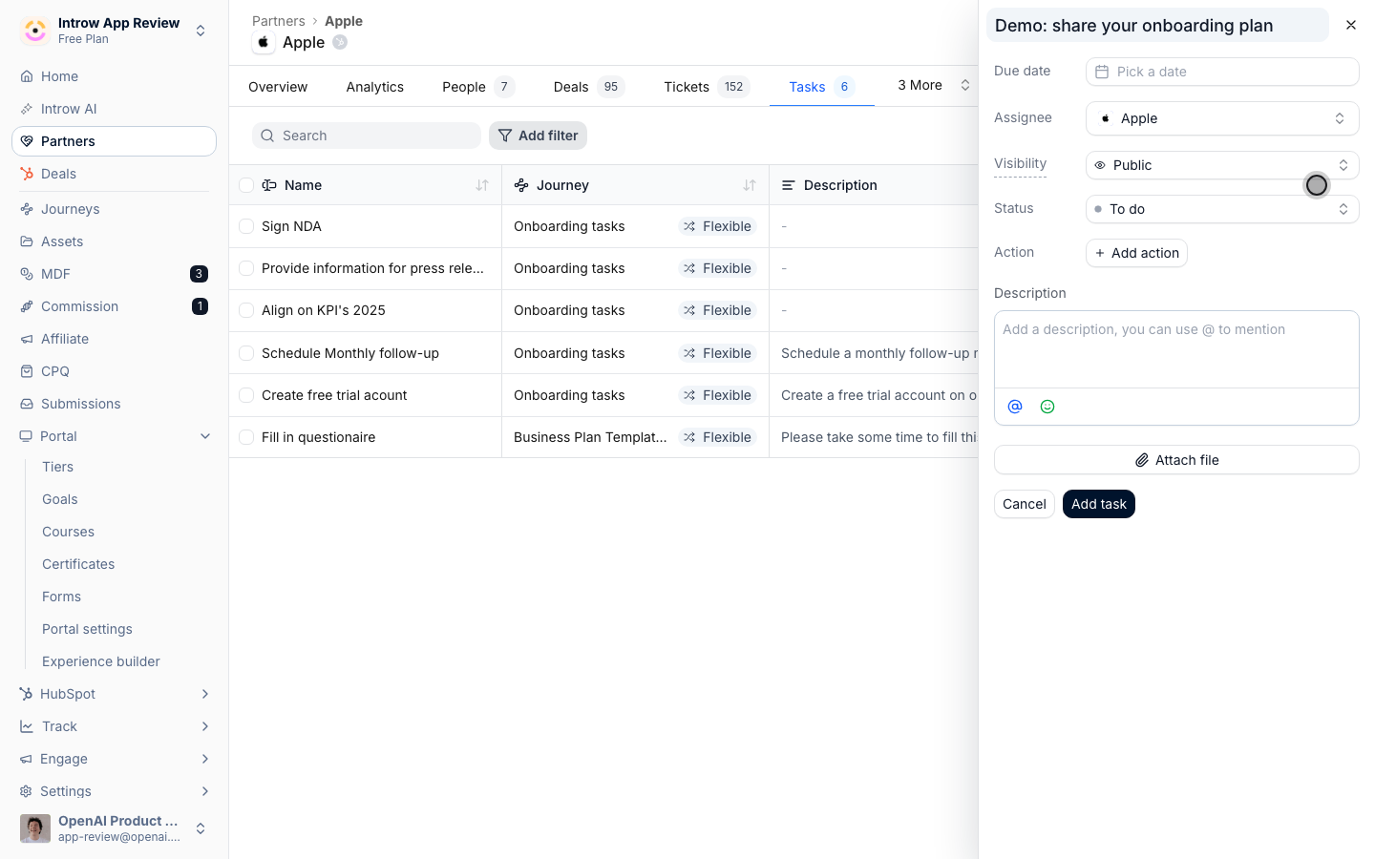Click the Add task button
The width and height of the screenshot is (1375, 859).
tap(1099, 504)
